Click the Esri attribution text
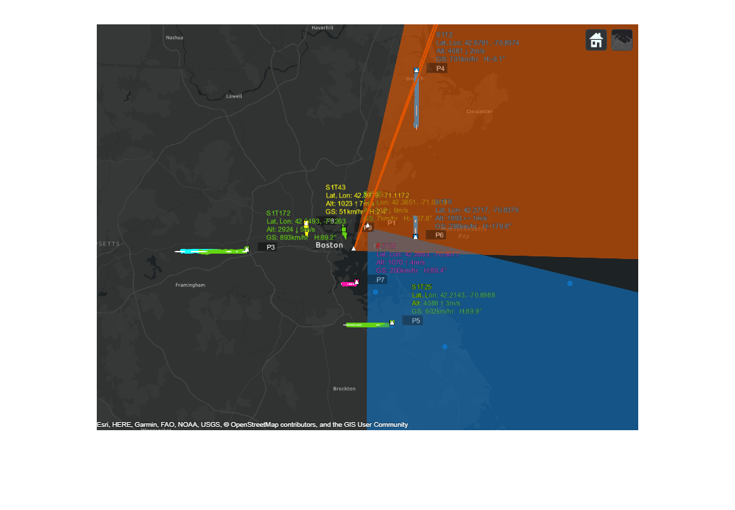The image size is (735, 510). point(102,425)
